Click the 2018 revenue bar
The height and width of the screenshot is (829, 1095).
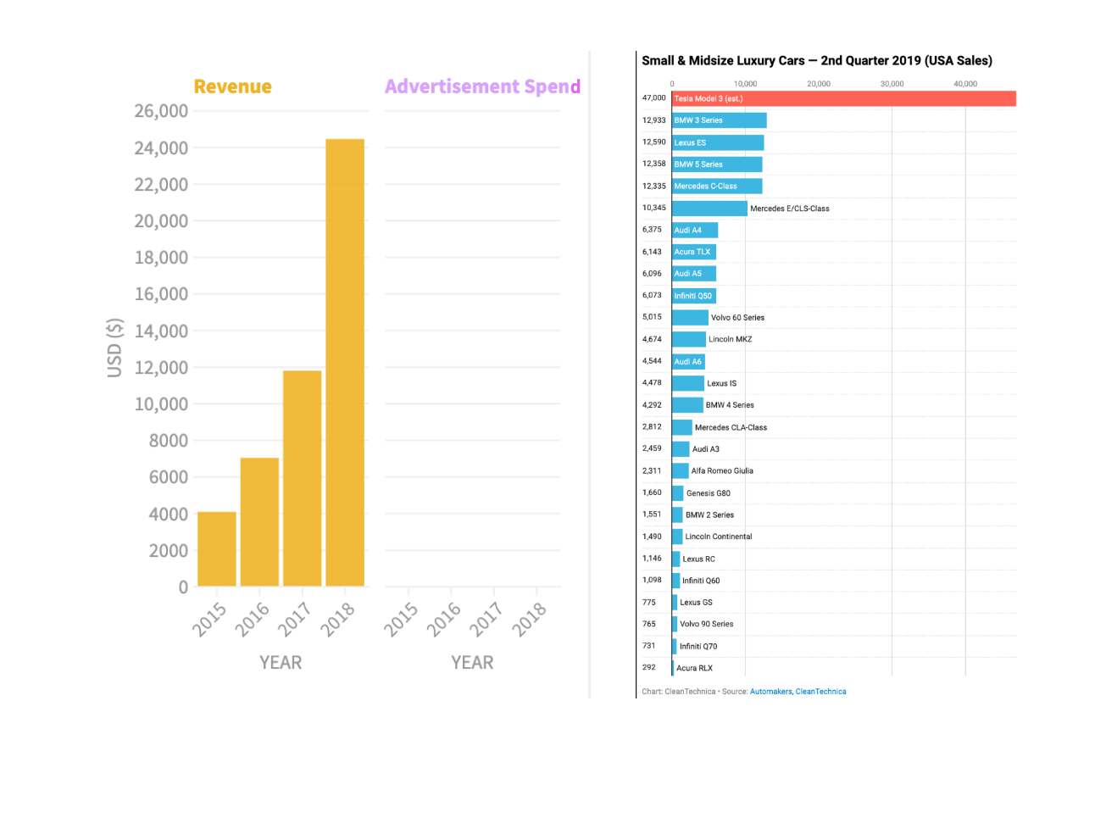coord(345,363)
